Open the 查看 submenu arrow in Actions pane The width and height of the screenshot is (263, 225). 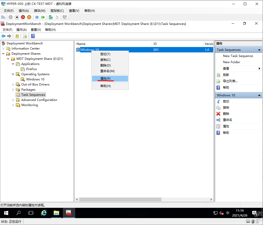pyautogui.click(x=259, y=68)
